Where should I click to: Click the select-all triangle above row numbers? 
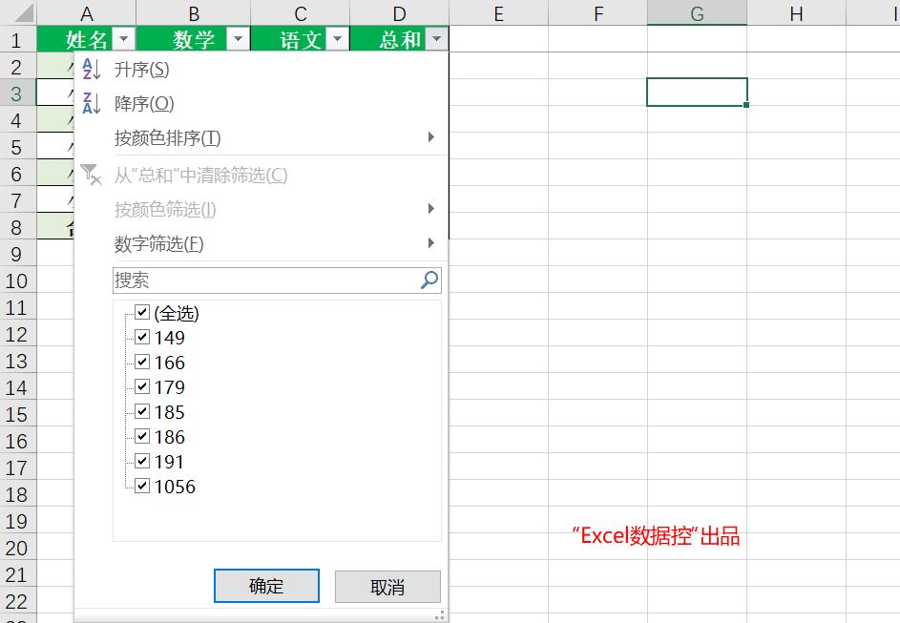coord(24,12)
